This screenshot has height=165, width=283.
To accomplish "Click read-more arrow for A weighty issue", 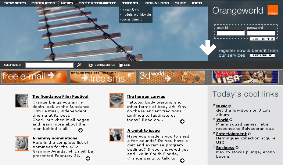I will (182, 161).
